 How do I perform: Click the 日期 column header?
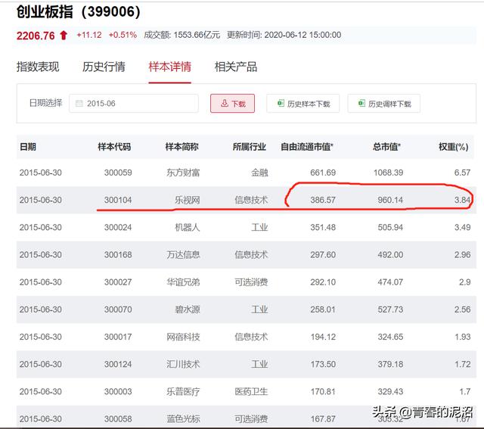tap(28, 147)
